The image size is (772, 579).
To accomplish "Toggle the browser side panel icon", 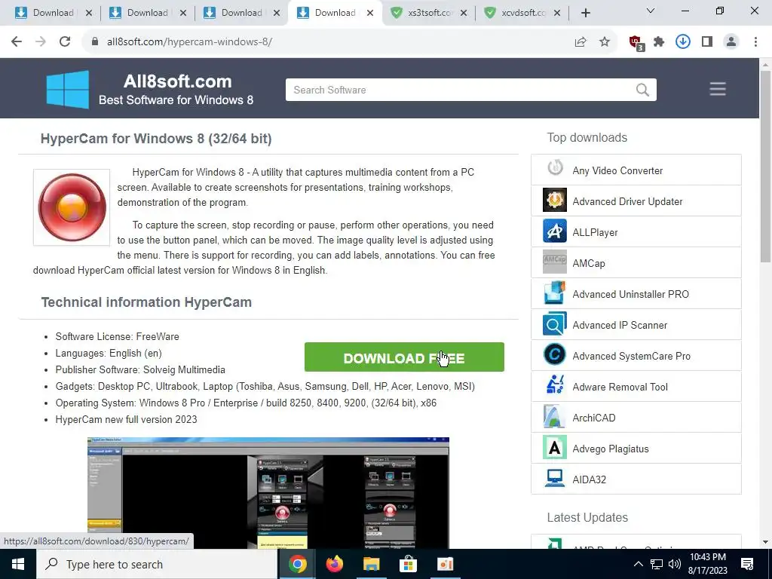I will [x=707, y=42].
